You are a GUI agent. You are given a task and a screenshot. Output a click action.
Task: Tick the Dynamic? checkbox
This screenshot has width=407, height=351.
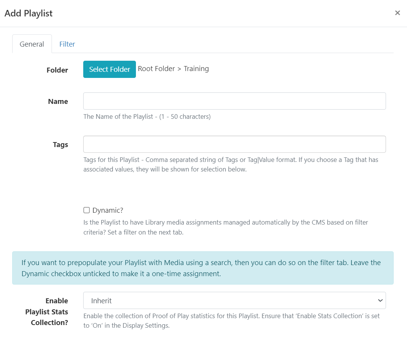coord(87,210)
